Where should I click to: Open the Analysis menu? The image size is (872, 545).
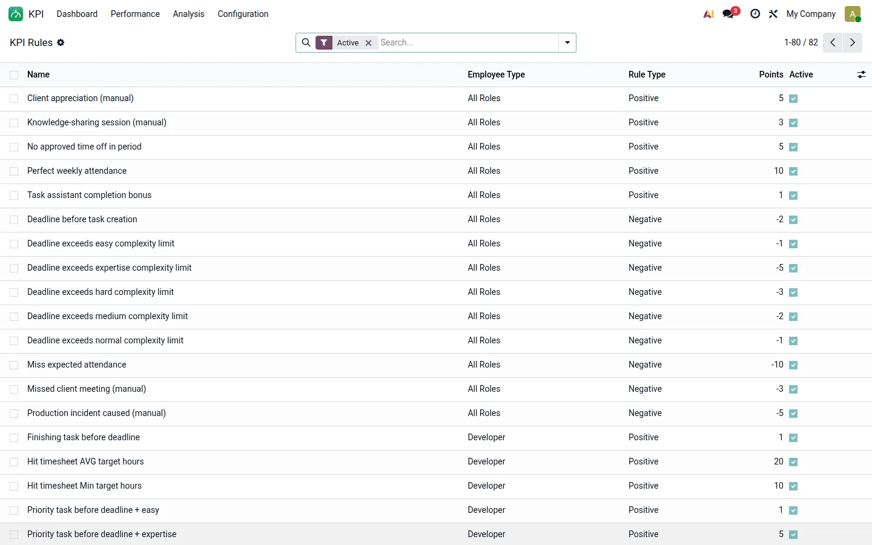tap(188, 14)
